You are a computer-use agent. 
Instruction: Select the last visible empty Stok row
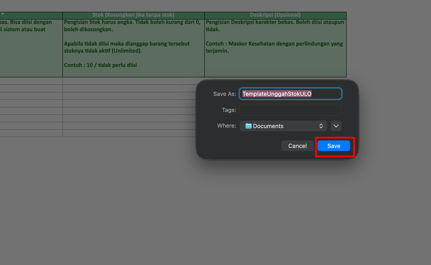click(129, 133)
